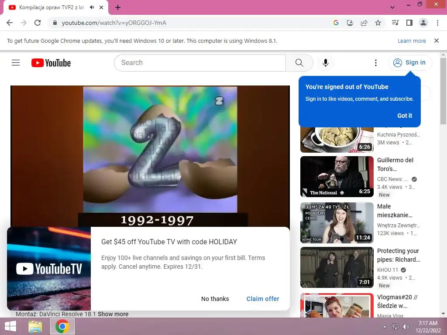The image size is (447, 335).
Task: Open Chrome three-dot menu
Action: click(437, 23)
